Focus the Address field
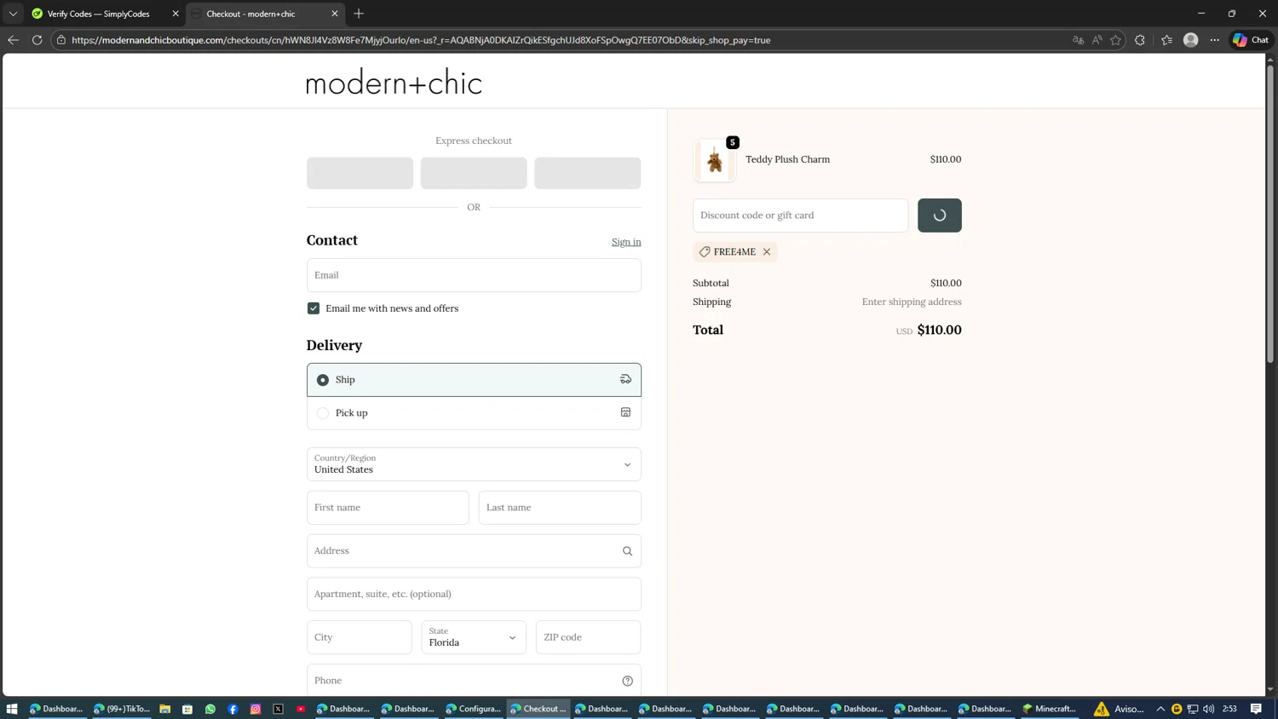The width and height of the screenshot is (1278, 719). tap(474, 551)
